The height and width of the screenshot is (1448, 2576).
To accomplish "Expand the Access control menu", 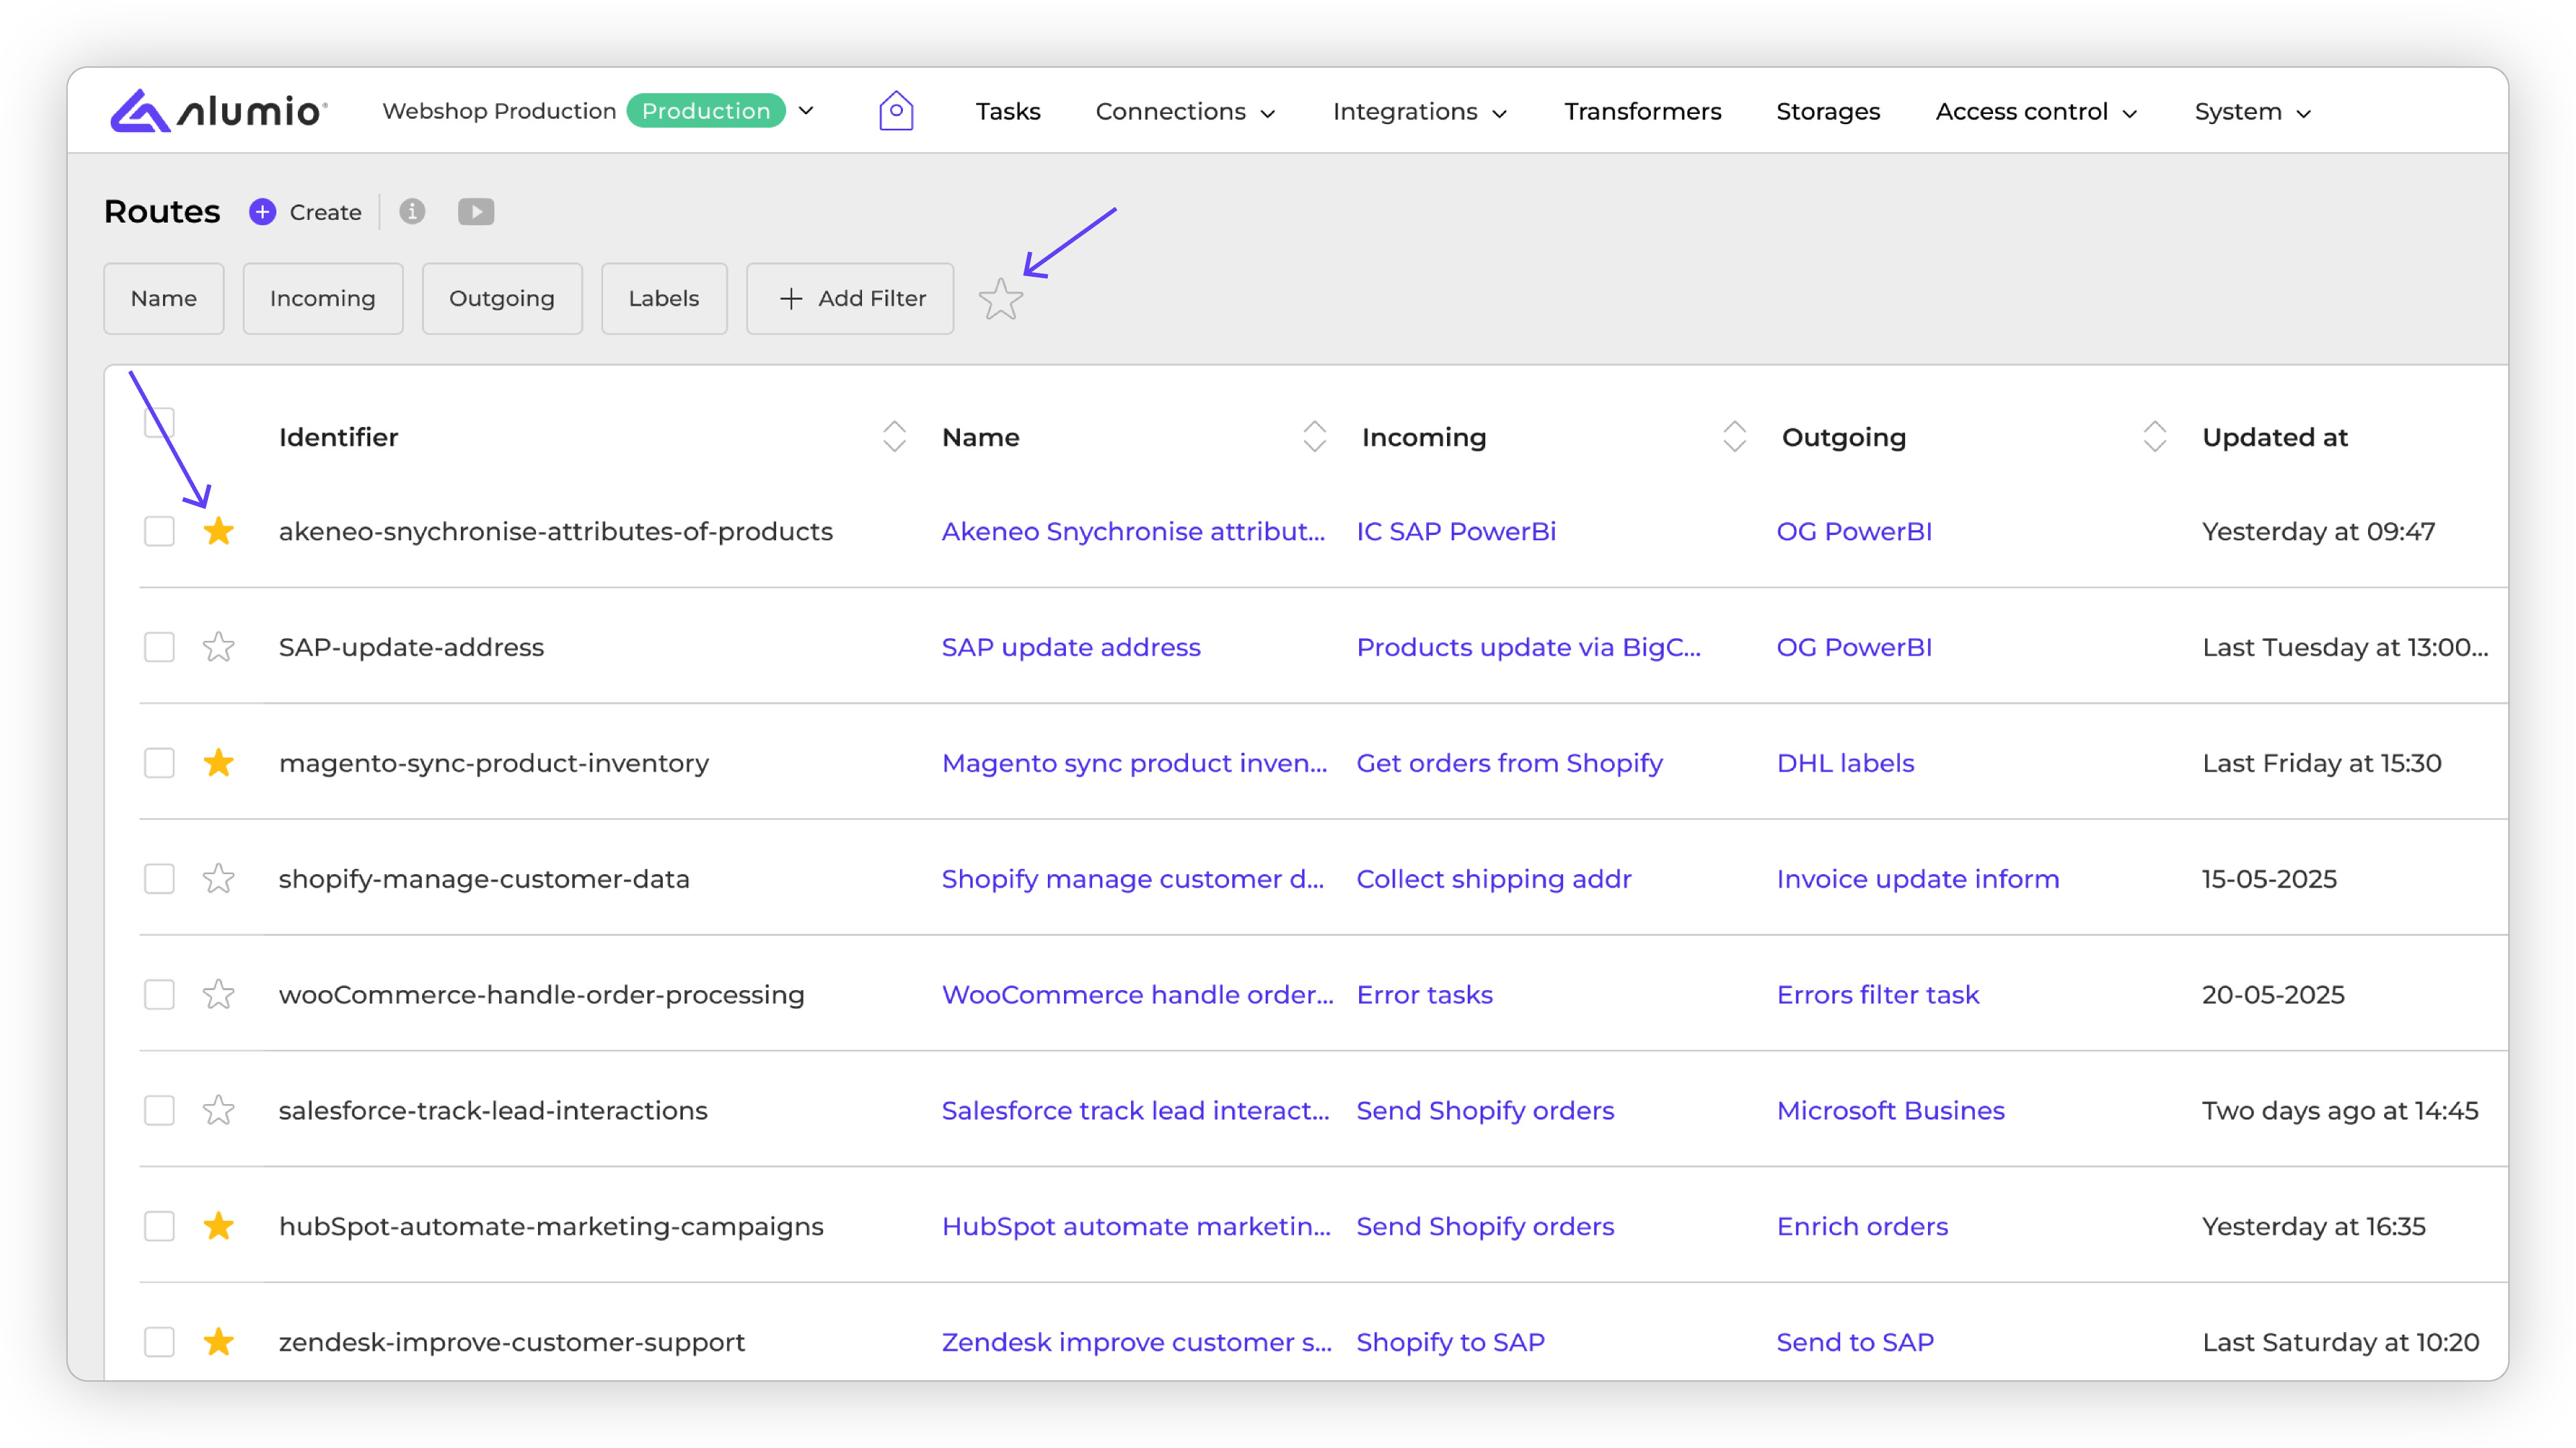I will point(2035,112).
